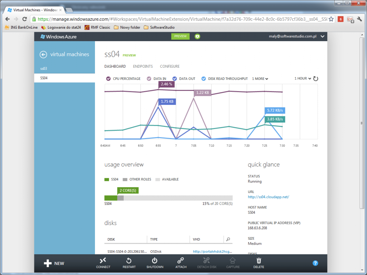The height and width of the screenshot is (275, 367).
Task: Click the Attach disk icon
Action: [x=181, y=263]
